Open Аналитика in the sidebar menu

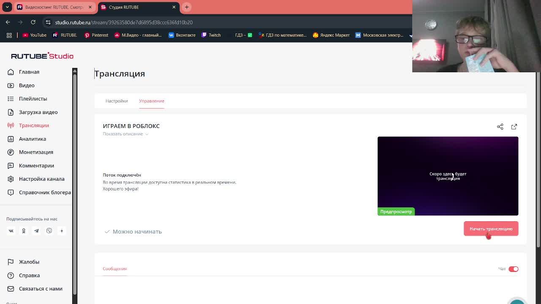(x=33, y=139)
